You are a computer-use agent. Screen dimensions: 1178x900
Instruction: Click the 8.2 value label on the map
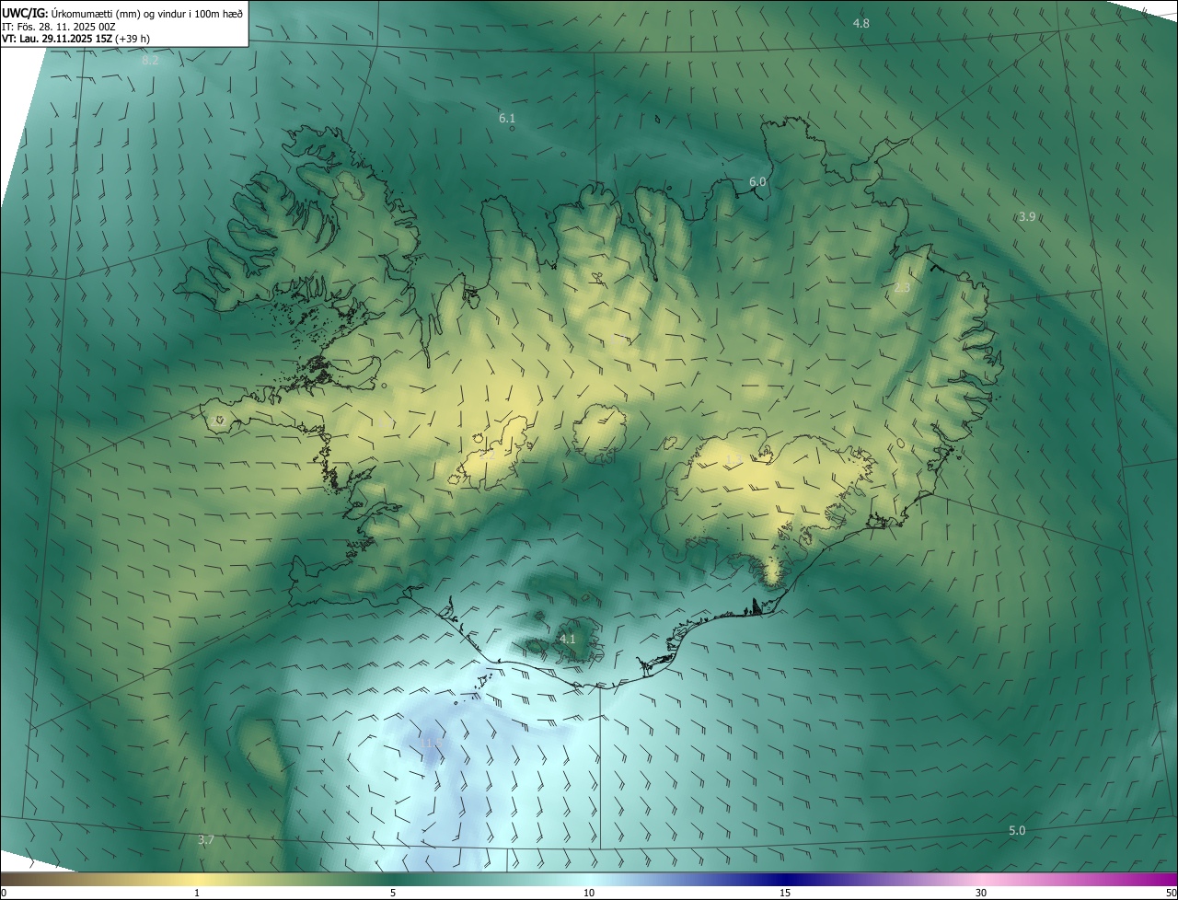(x=151, y=61)
